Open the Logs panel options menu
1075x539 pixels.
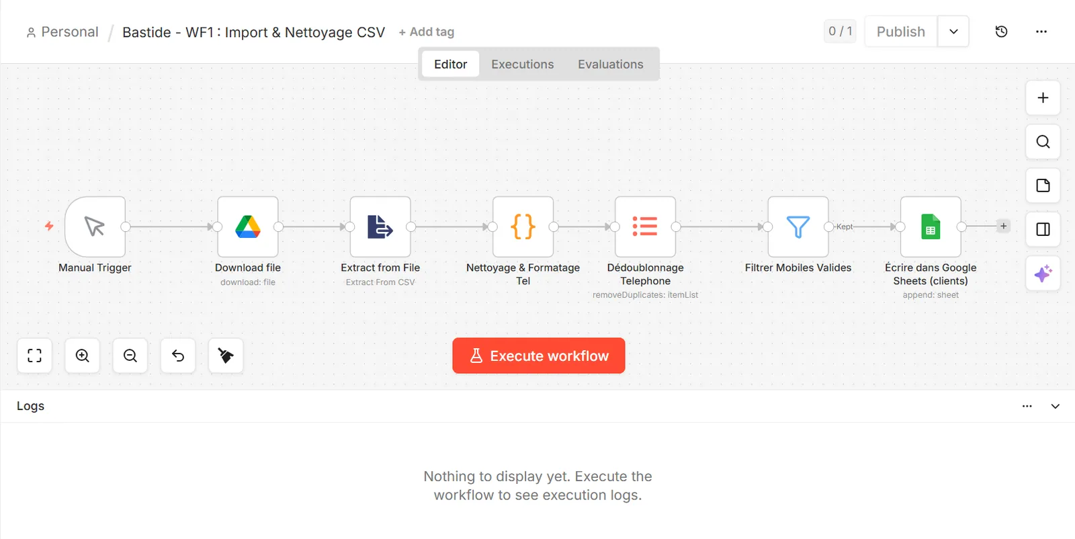click(1027, 406)
